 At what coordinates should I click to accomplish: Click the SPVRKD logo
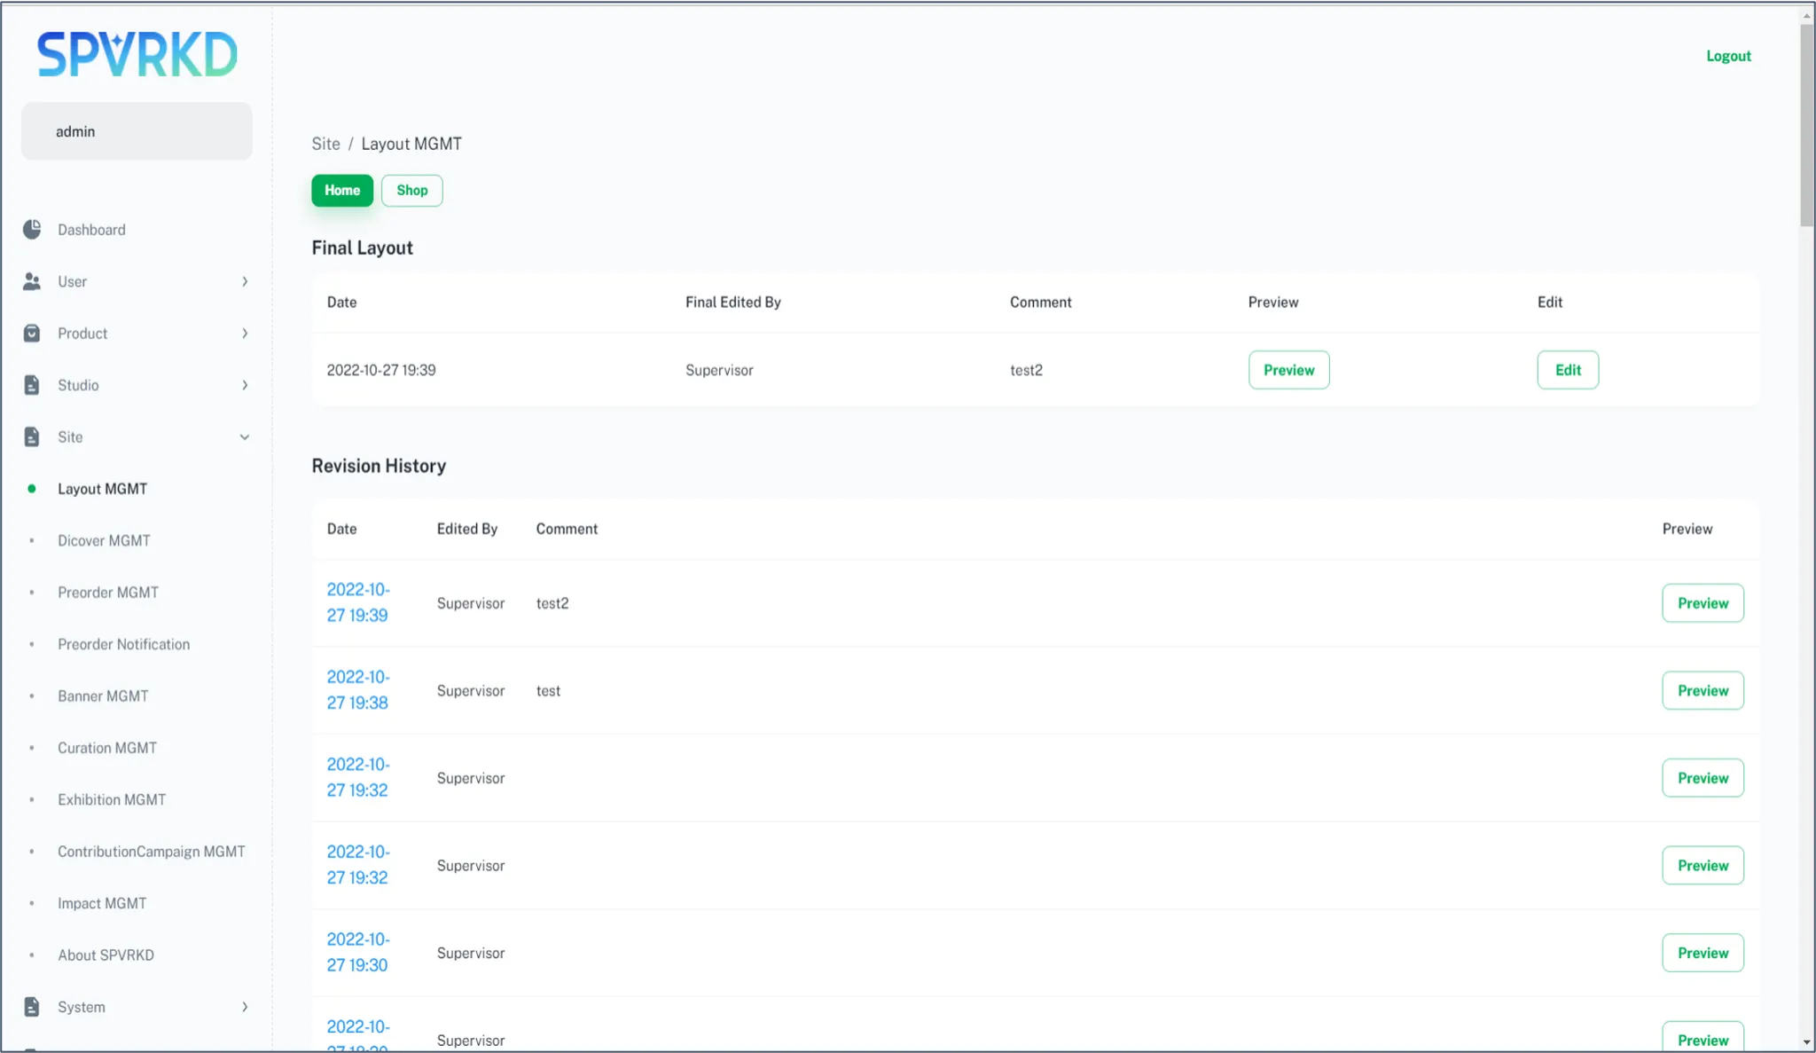[x=137, y=55]
